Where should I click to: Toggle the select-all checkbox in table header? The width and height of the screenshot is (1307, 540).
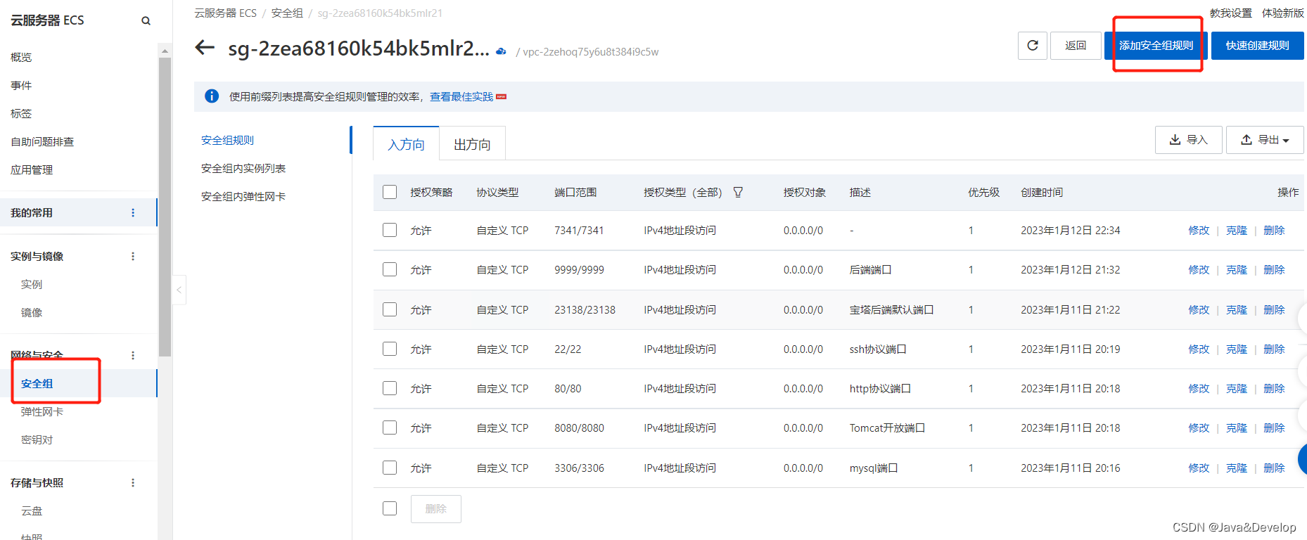coord(390,192)
